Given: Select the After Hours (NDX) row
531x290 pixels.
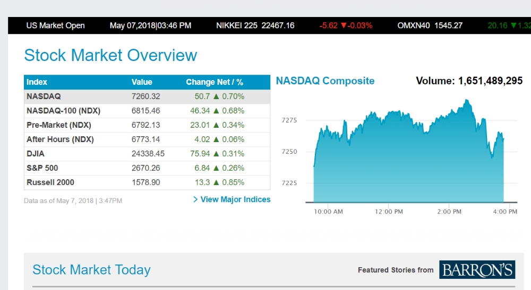Looking at the screenshot, I should pos(147,139).
